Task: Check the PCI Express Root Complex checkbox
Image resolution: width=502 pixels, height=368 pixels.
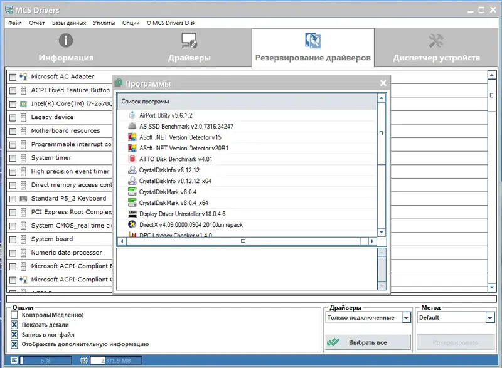Action: click(13, 213)
